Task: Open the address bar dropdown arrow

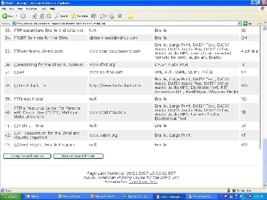Action: coord(240,23)
